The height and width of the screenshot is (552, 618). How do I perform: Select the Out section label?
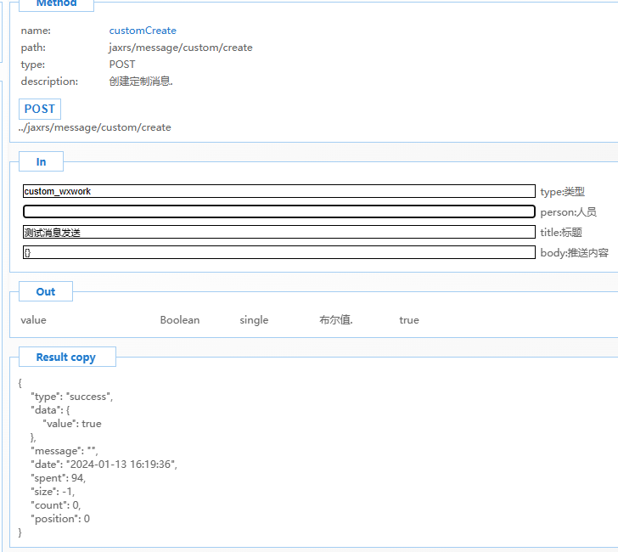click(46, 292)
